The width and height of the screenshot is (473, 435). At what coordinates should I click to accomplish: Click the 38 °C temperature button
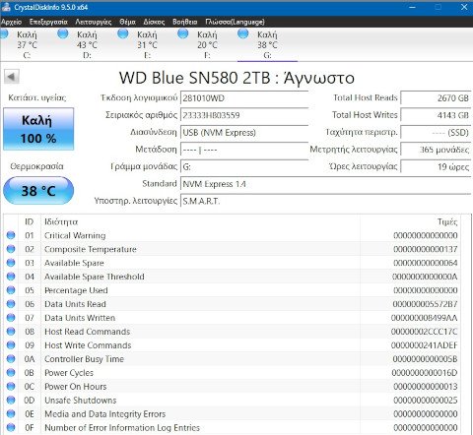(38, 191)
